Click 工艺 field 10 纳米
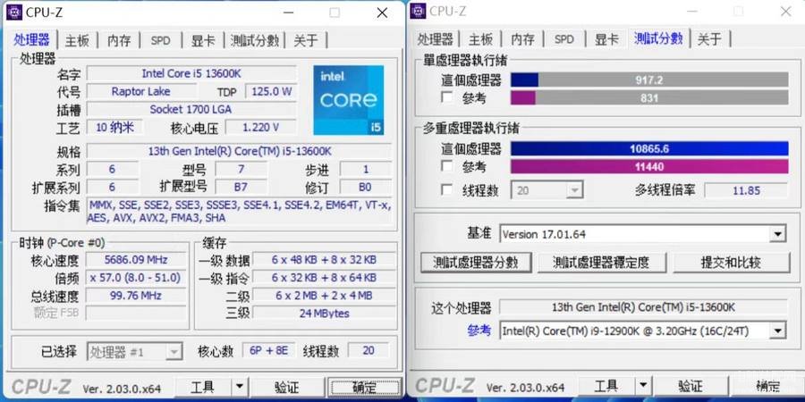Viewport: 805px width, 402px height. click(115, 127)
